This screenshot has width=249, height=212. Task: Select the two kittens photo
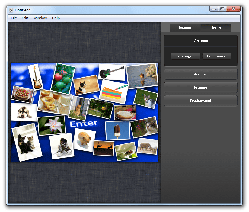pos(27,142)
